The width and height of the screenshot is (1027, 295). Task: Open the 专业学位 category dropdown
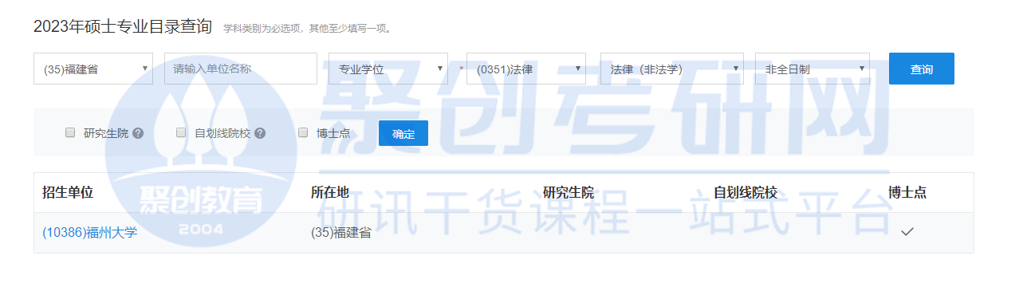coord(388,69)
